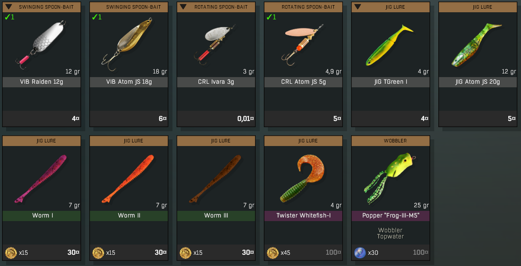The height and width of the screenshot is (266, 521).
Task: Collapse the Jig Lure category triangle
Action: (358, 7)
